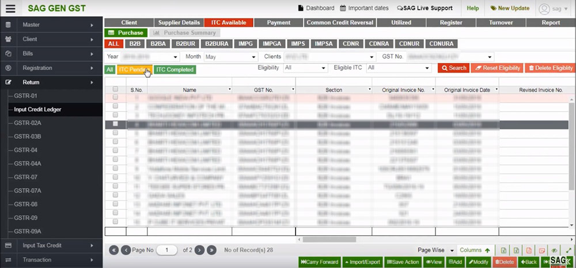The height and width of the screenshot is (268, 576).
Task: Open the Month dropdown
Action: pyautogui.click(x=230, y=57)
